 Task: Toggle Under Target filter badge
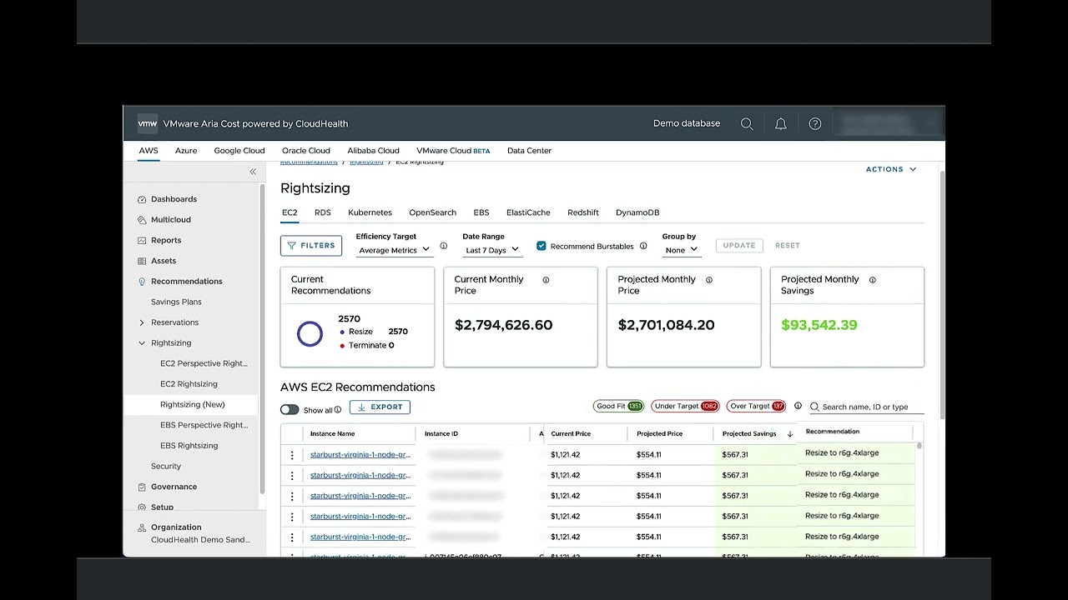[685, 406]
